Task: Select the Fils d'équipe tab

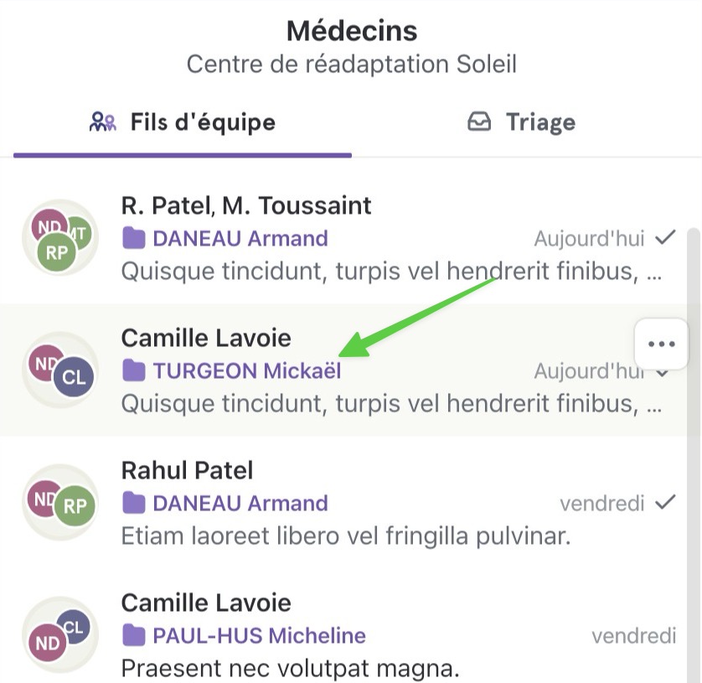Action: 183,122
